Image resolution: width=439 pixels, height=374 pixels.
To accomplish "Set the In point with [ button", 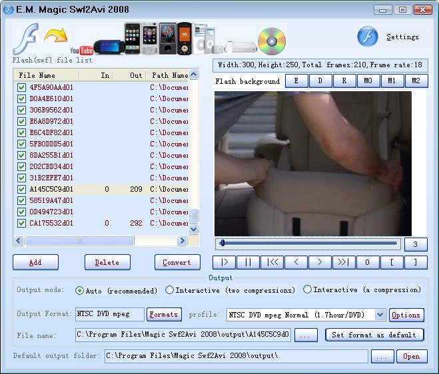I will [392, 262].
